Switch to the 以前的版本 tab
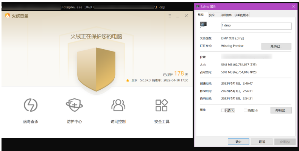Screen dimensions: 299x151 [x=241, y=15]
